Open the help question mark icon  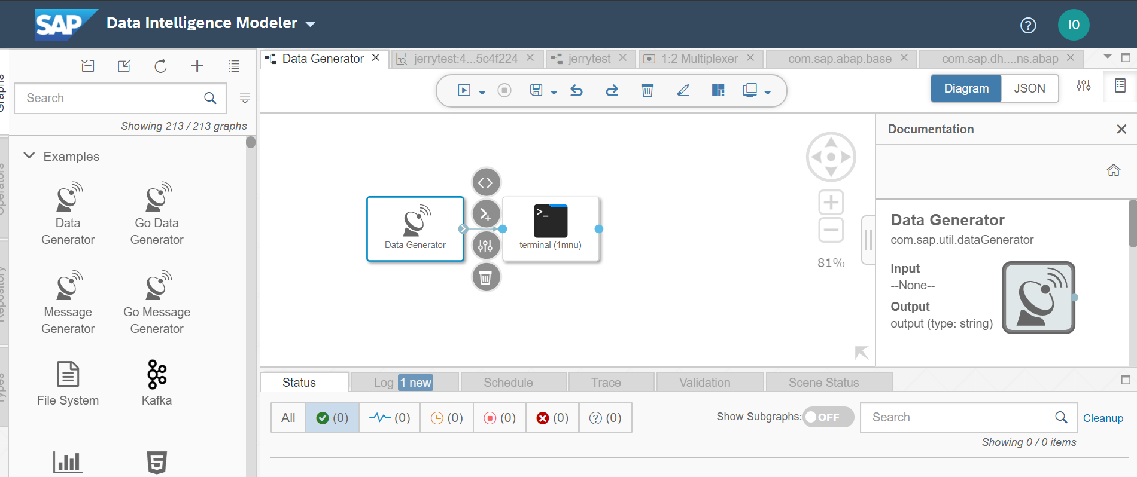tap(1028, 25)
